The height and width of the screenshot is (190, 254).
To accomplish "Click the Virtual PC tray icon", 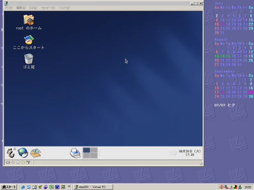I will pyautogui.click(x=240, y=187).
